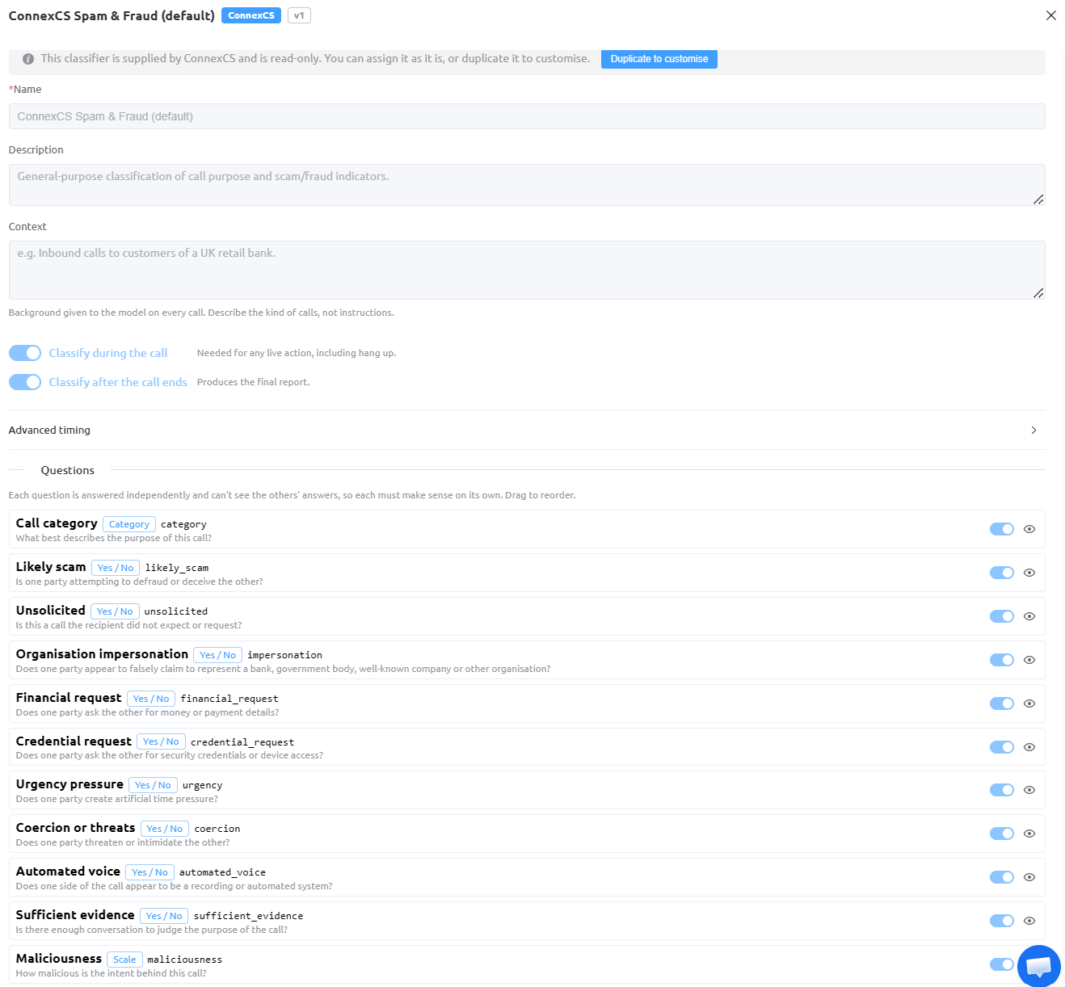Image resolution: width=1065 pixels, height=987 pixels.
Task: Click the Yes / No tag on Automated voice
Action: click(150, 872)
